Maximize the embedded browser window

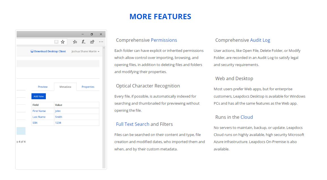click(x=92, y=34)
